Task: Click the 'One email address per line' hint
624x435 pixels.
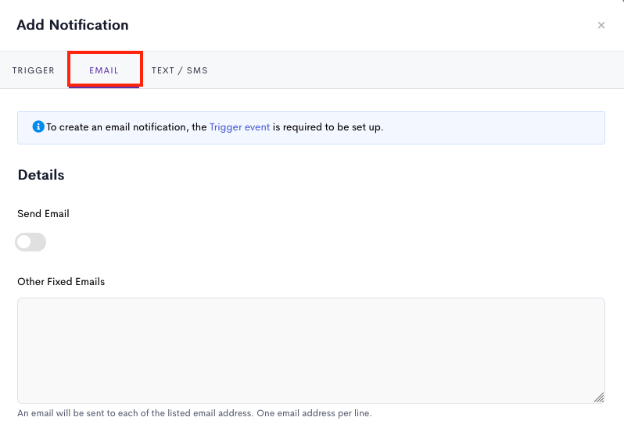Action: (314, 414)
